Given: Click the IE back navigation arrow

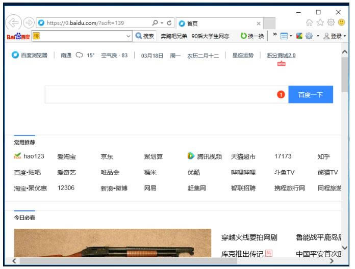Looking at the screenshot, I should point(13,23).
